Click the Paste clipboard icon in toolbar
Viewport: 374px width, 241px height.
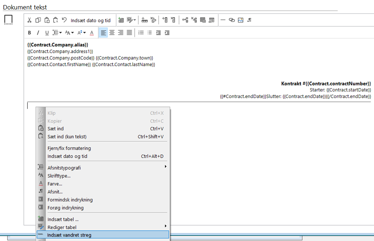click(x=47, y=20)
